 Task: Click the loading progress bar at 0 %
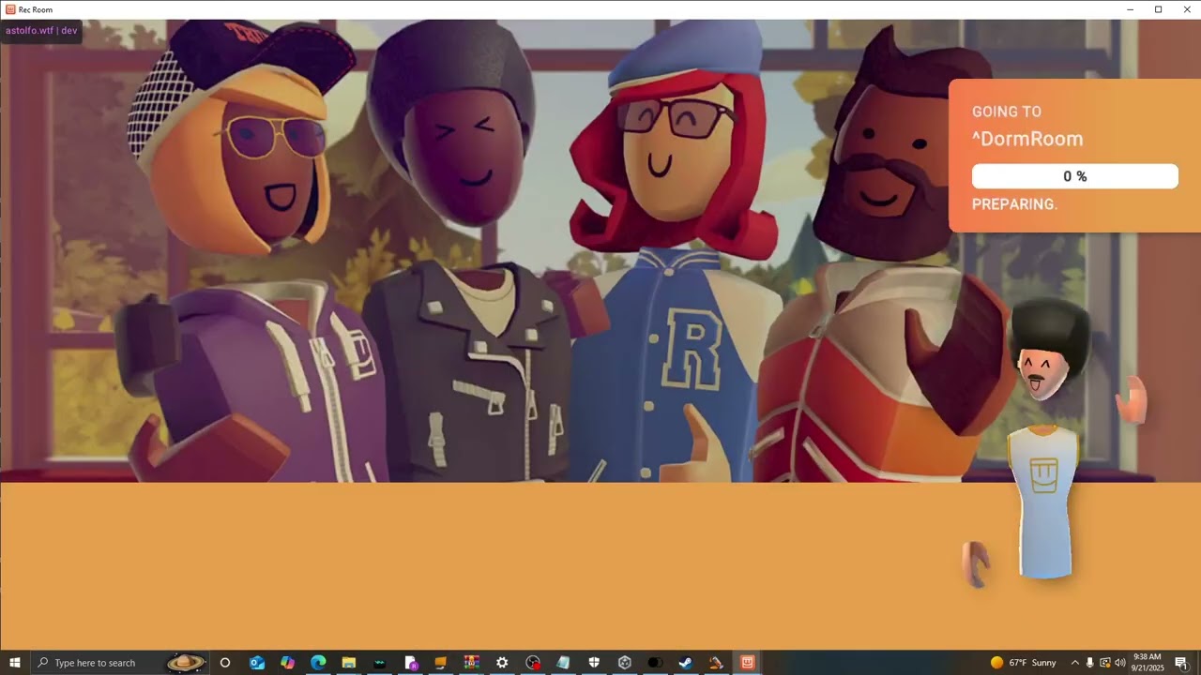[x=1074, y=176]
